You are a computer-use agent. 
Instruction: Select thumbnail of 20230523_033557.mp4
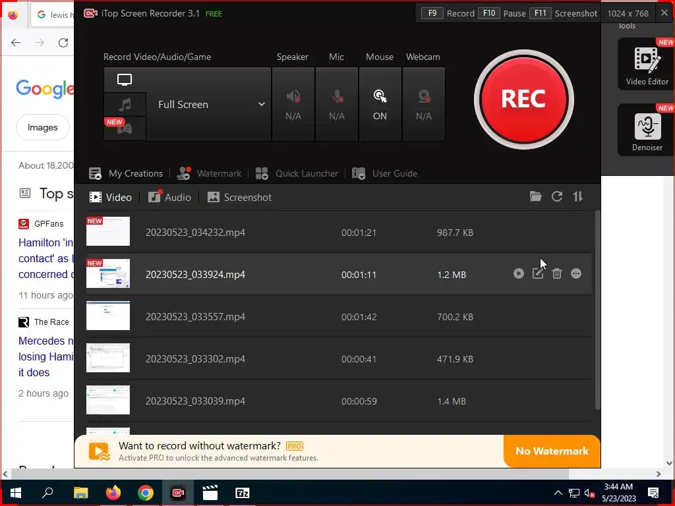coord(108,316)
